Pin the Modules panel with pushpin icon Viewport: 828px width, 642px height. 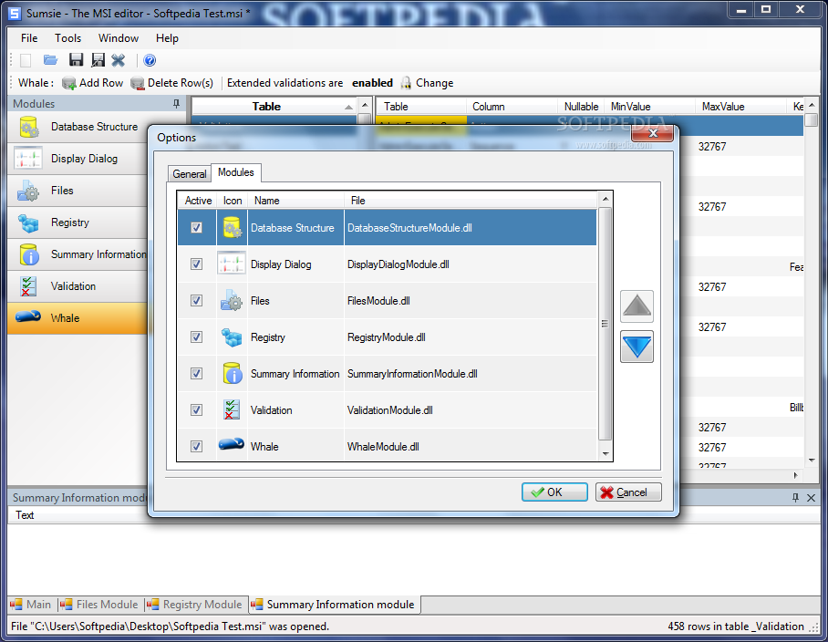coord(176,103)
